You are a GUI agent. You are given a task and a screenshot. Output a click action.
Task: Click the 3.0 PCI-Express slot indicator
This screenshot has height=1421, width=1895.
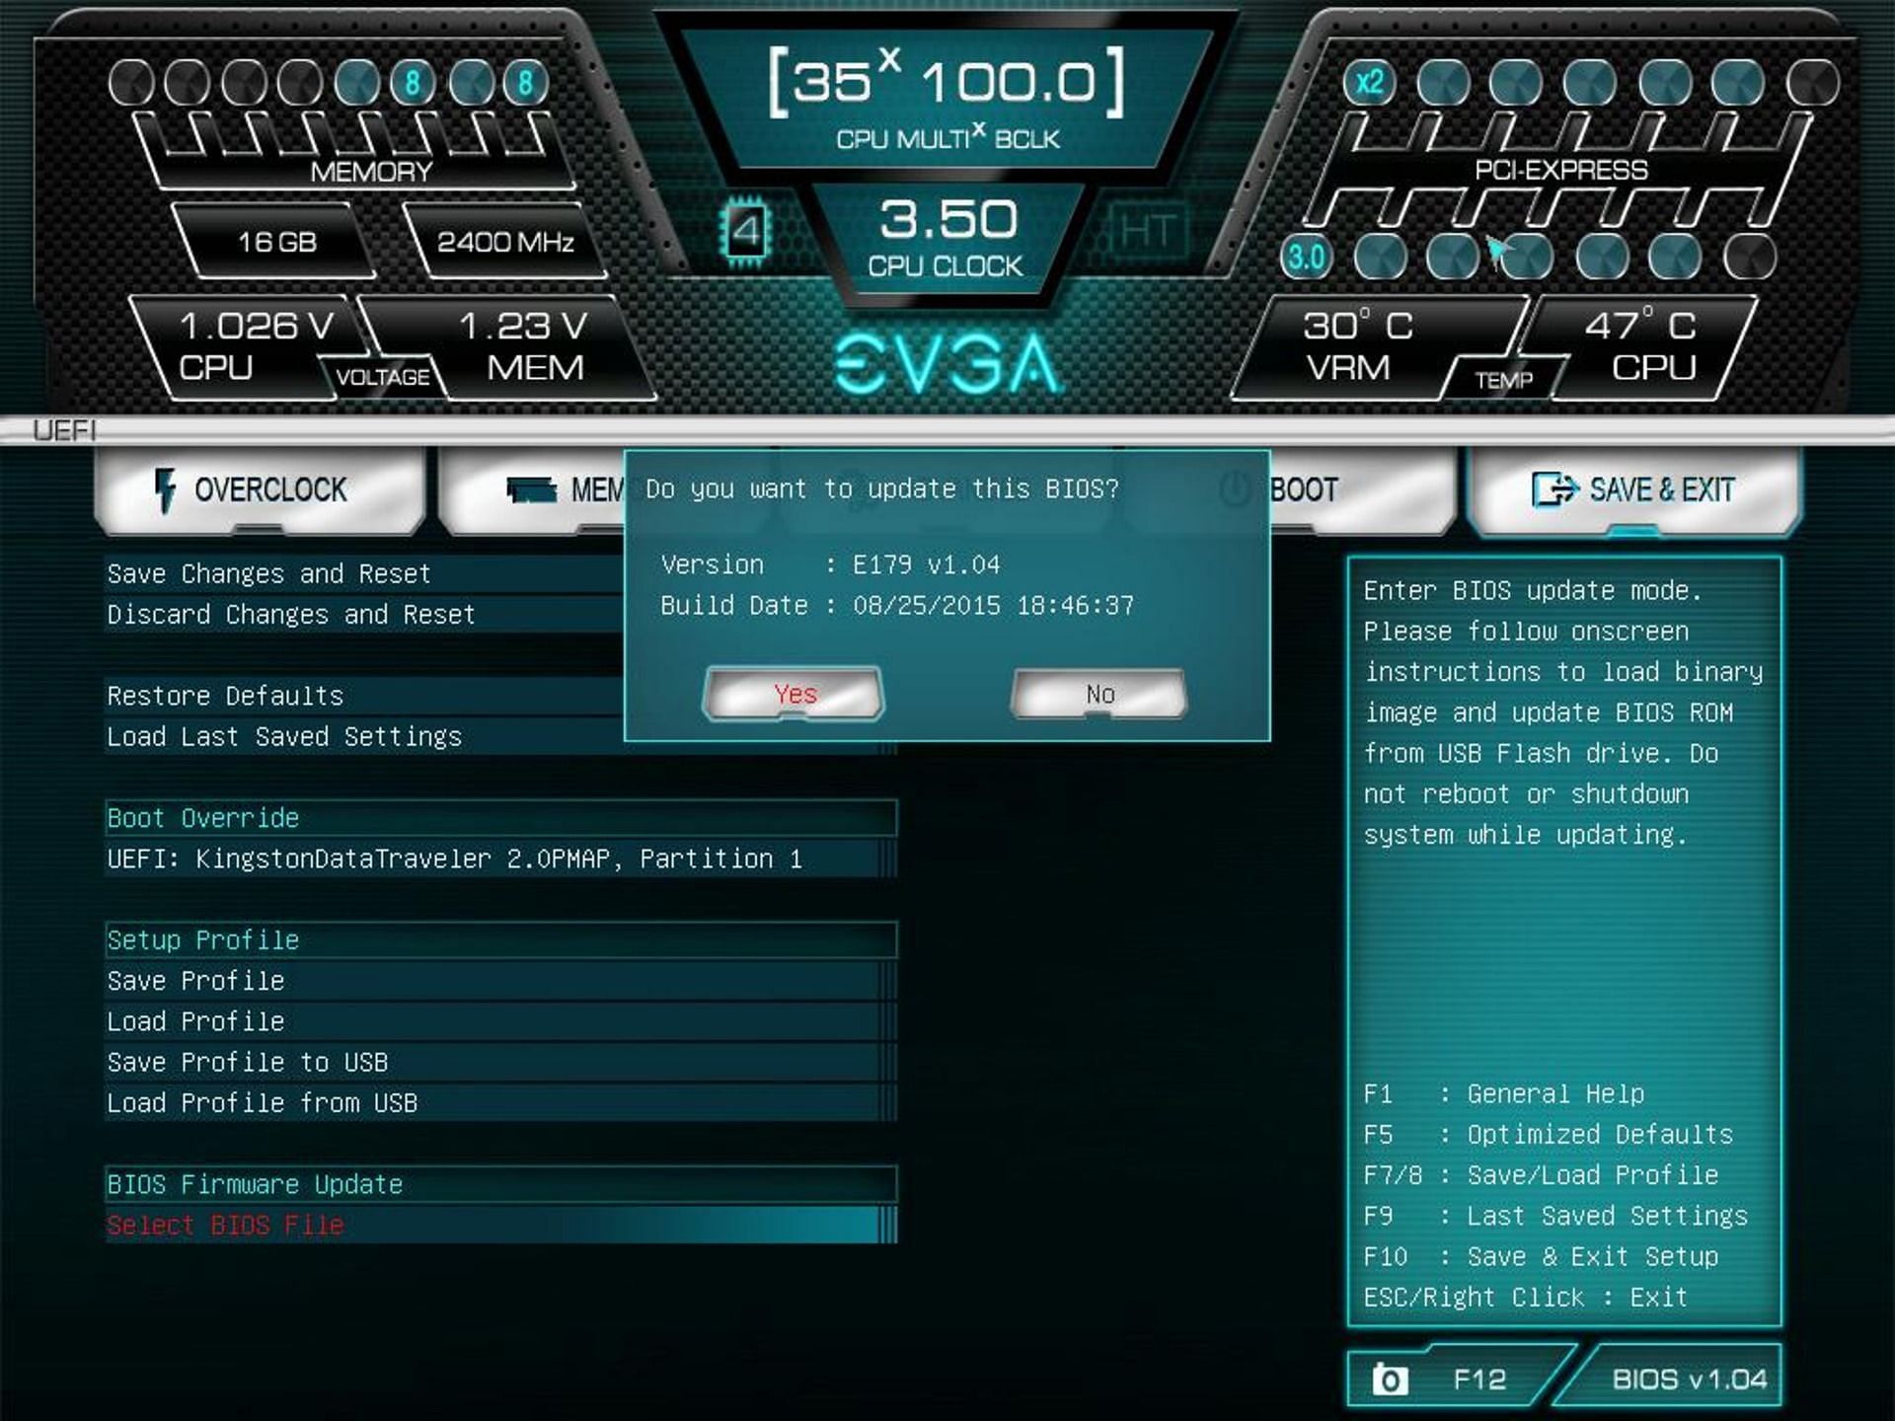coord(1306,258)
